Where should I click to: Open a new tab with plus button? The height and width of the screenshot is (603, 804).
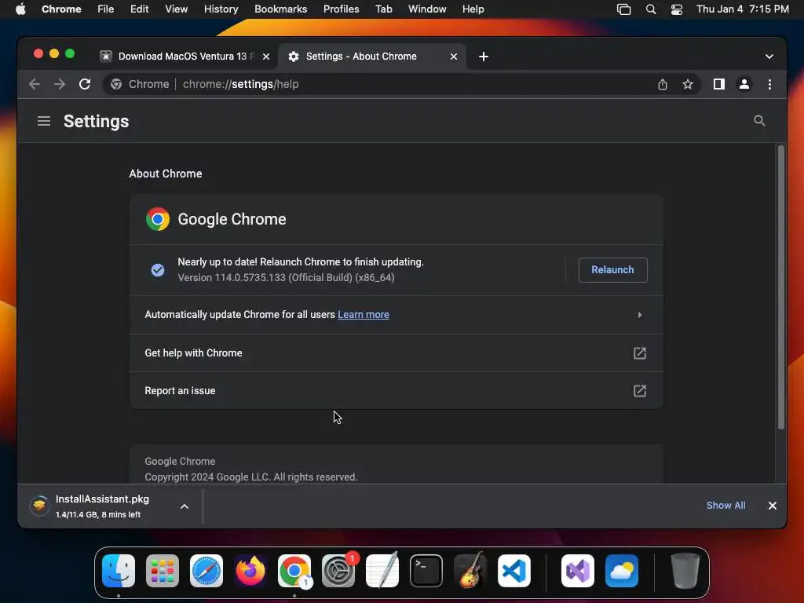[484, 57]
